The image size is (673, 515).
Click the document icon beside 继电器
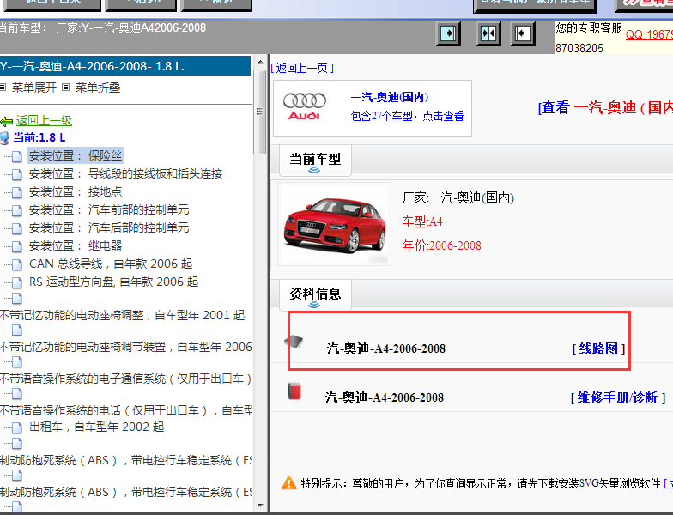pyautogui.click(x=17, y=247)
